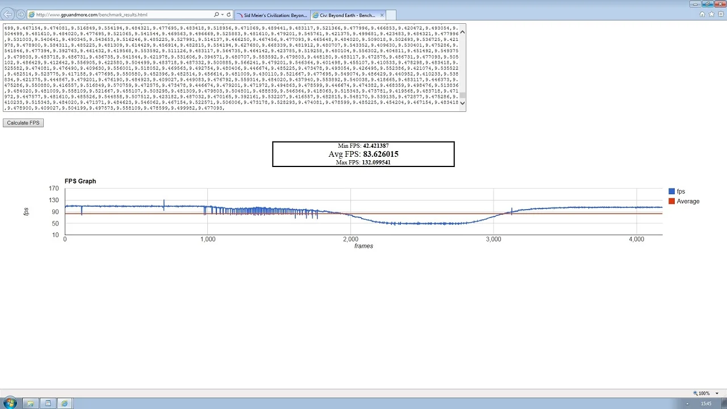The width and height of the screenshot is (727, 409).
Task: Click the Min FPS value 42.421387
Action: [x=376, y=146]
